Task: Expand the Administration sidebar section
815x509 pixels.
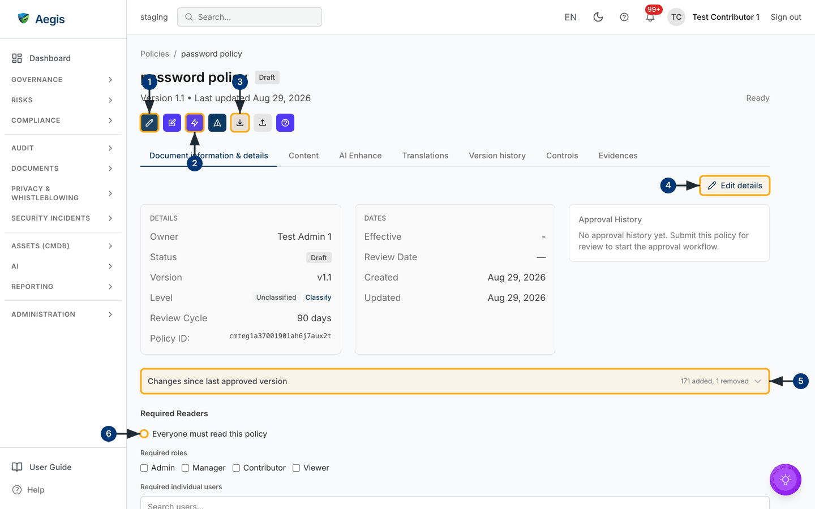Action: coord(63,314)
